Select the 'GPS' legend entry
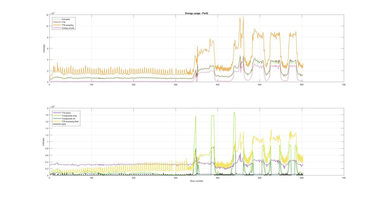Screen dimensions: 380x197 pos(64,124)
